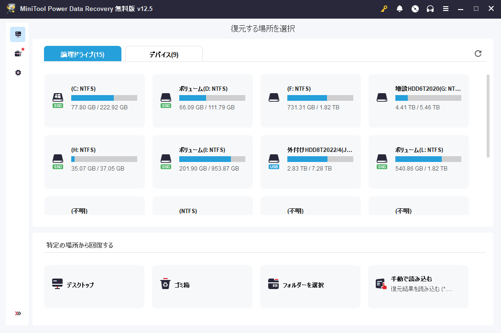Select the (F: NTFS) drive icon
Image resolution: width=501 pixels, height=333 pixels.
(274, 97)
